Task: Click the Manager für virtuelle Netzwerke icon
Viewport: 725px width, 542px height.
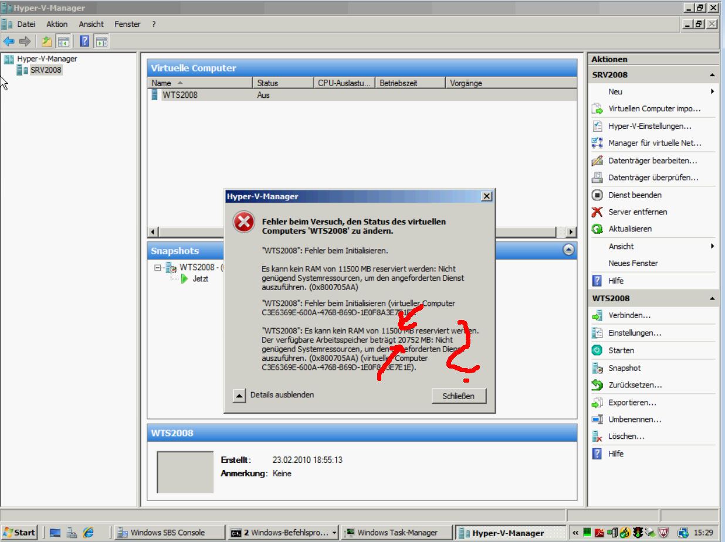Action: click(597, 143)
